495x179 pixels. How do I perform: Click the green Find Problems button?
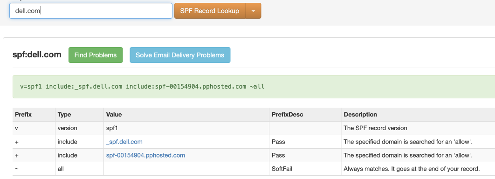[x=96, y=55]
